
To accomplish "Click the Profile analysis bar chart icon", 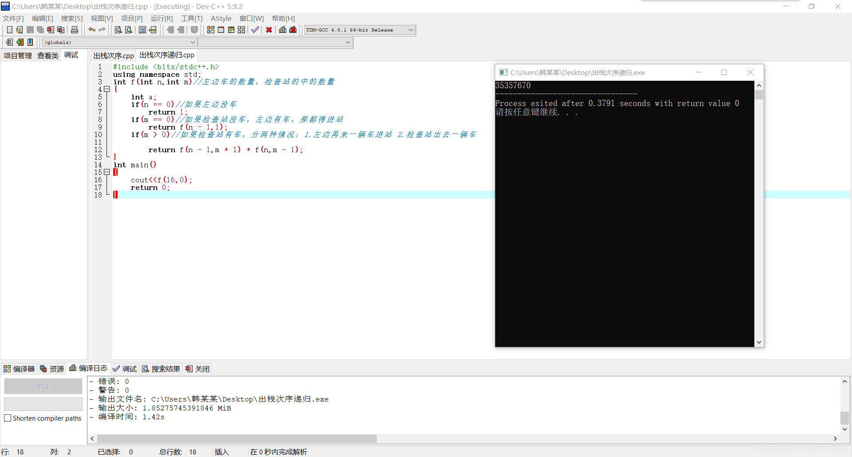I will coord(283,30).
